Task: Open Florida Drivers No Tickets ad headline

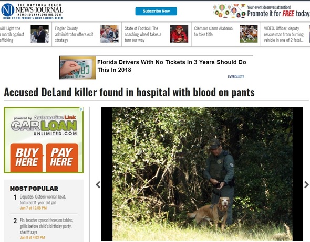Action: point(172,66)
